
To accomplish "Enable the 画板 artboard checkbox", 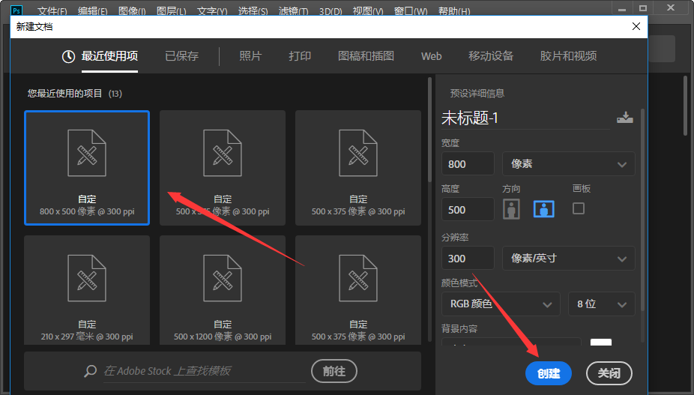I will coord(578,208).
